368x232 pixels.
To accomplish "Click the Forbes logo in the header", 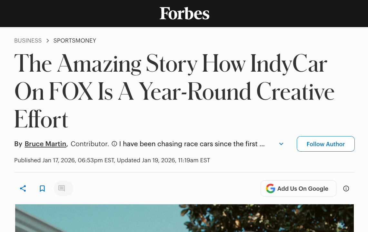I will point(184,13).
